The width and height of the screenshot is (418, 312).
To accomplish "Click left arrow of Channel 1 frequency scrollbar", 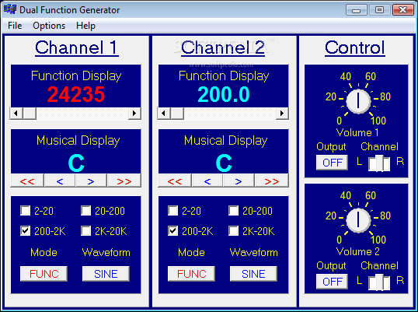I will tap(16, 114).
